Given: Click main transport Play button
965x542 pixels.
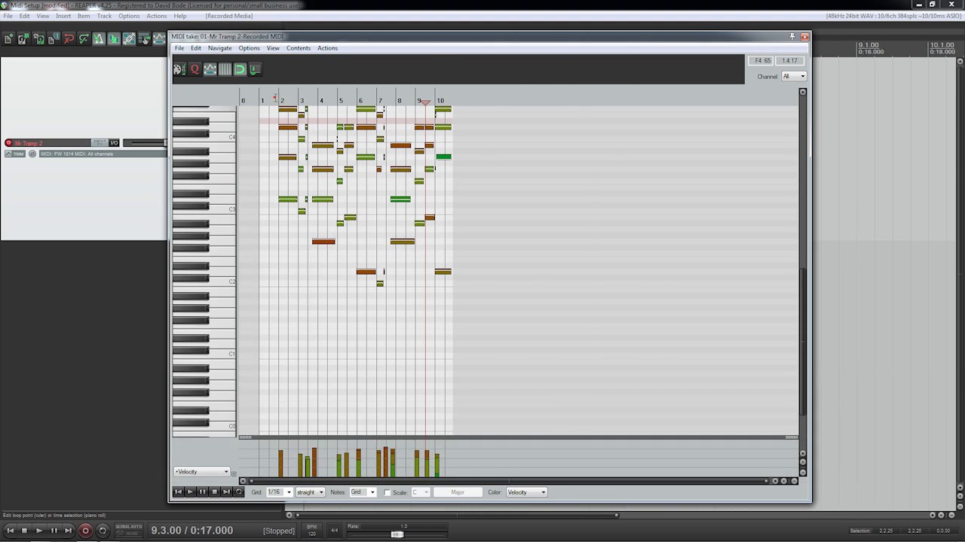Looking at the screenshot, I should (39, 531).
